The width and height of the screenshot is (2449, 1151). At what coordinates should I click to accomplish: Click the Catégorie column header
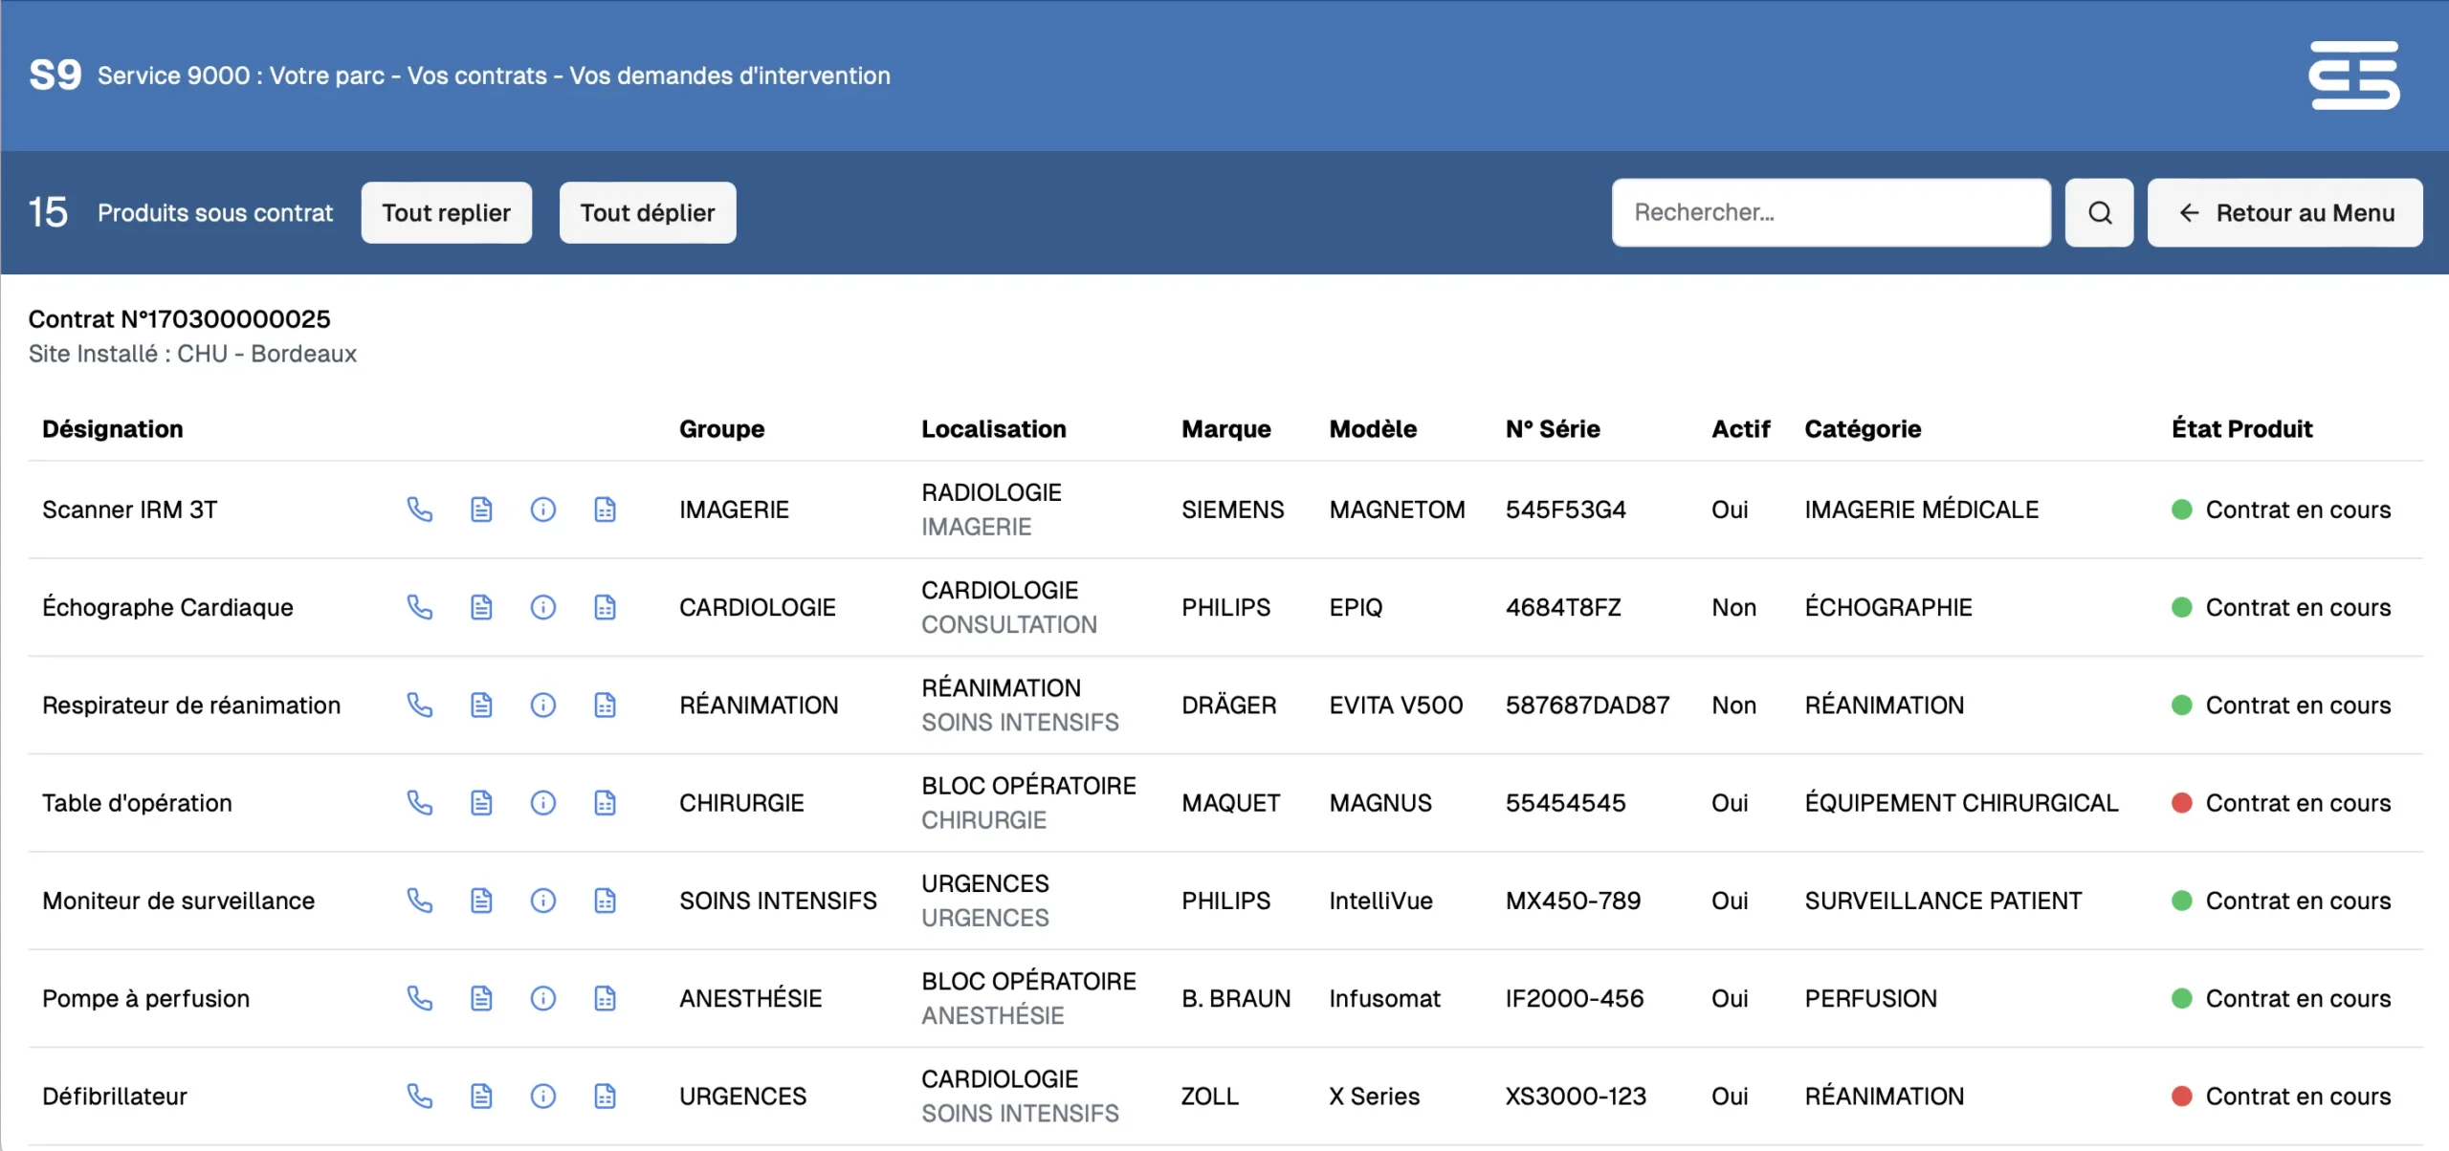click(x=1863, y=428)
